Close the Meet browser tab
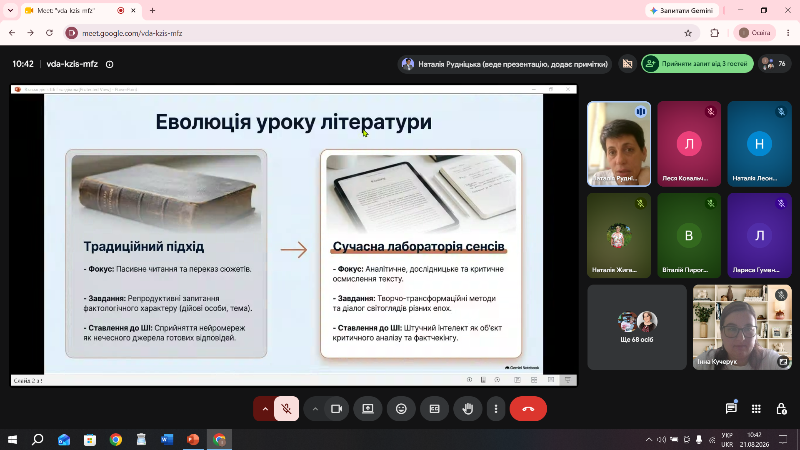 [133, 10]
